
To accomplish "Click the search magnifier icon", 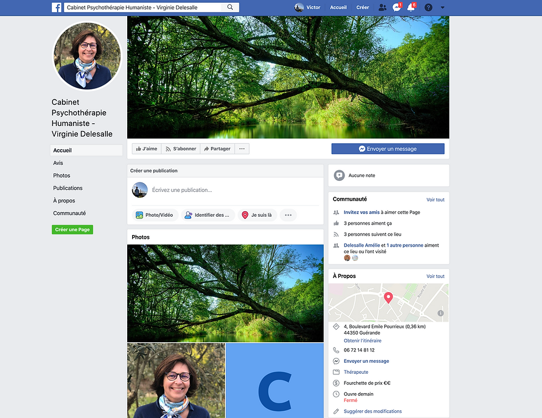I will [230, 7].
